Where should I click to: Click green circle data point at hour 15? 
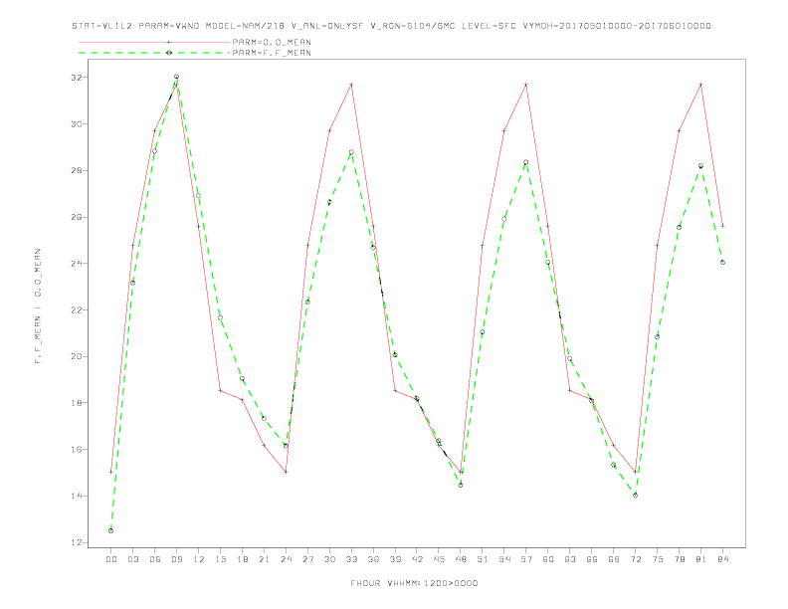point(220,317)
